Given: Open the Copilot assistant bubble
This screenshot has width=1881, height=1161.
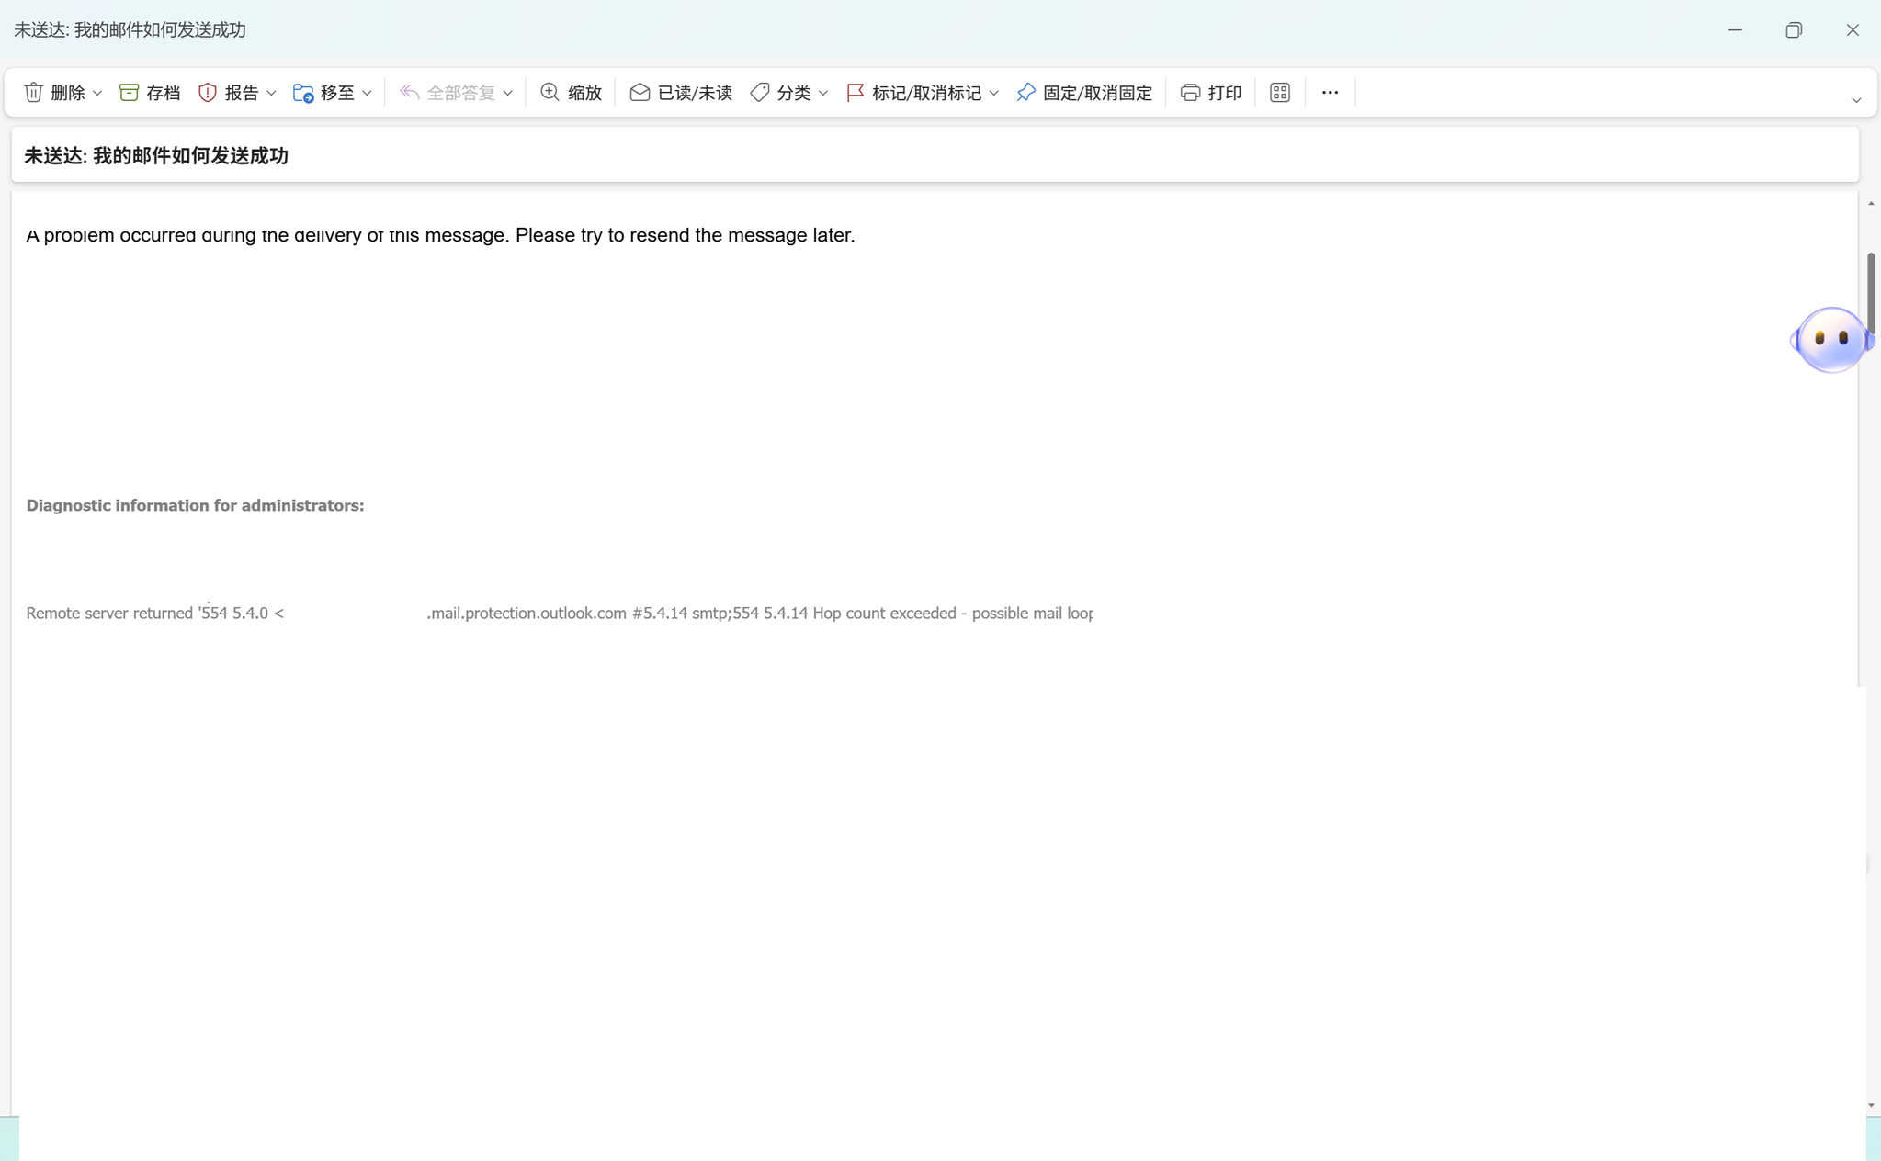Looking at the screenshot, I should (1831, 340).
